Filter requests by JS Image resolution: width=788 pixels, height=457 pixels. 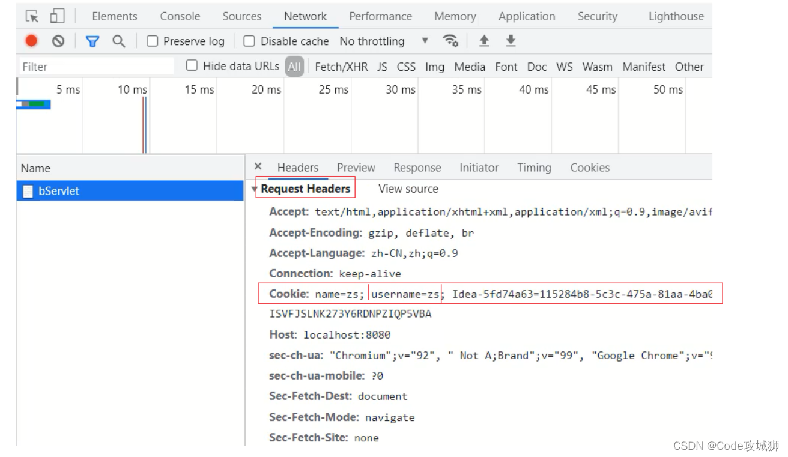pos(382,67)
